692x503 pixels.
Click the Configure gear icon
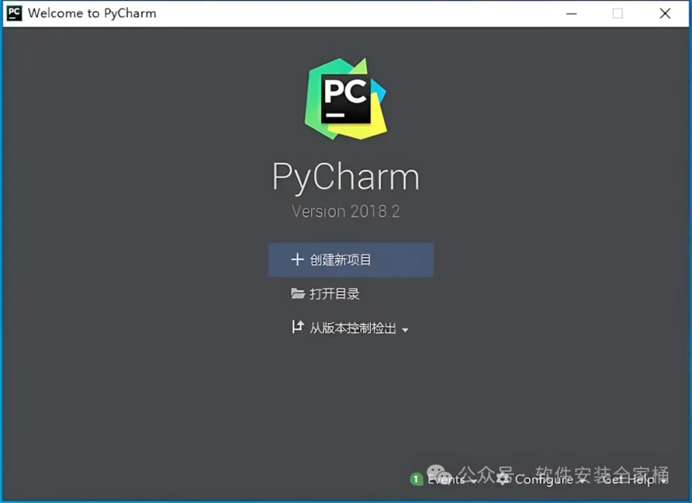[x=503, y=479]
